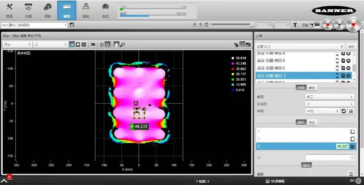Switch to the lower 特征 tab
Viewport: 364px width, 185px height.
coord(312,122)
